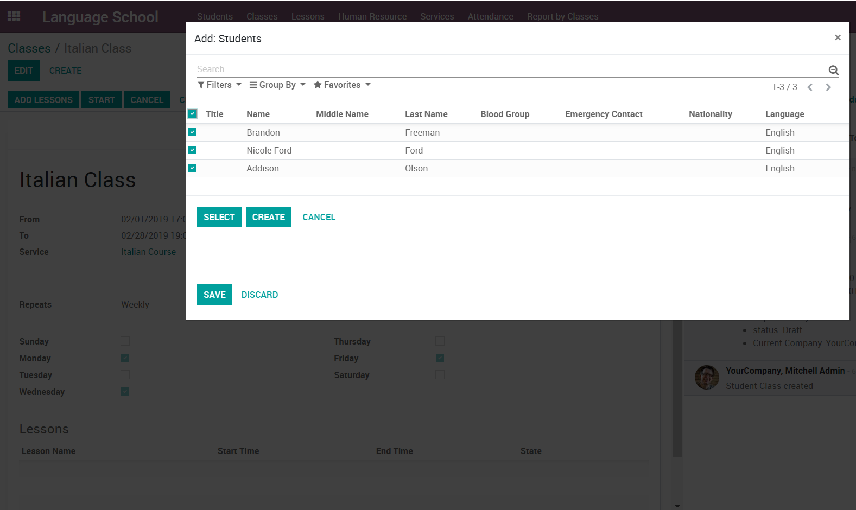Sort students by Last Name column
The width and height of the screenshot is (856, 510).
click(426, 114)
